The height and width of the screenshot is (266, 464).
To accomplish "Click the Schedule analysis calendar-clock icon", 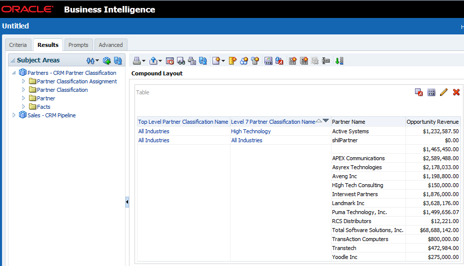I will coord(170,61).
